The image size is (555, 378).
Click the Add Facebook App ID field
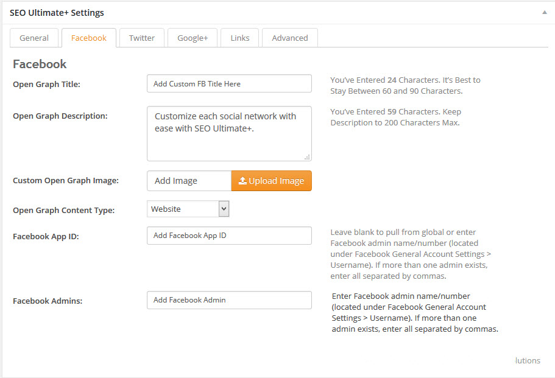pos(229,236)
